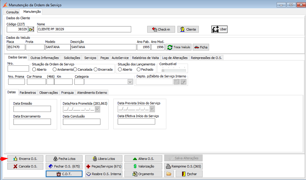The width and height of the screenshot is (306, 180).
Task: Click Valorização dollar button
Action: coord(143,166)
